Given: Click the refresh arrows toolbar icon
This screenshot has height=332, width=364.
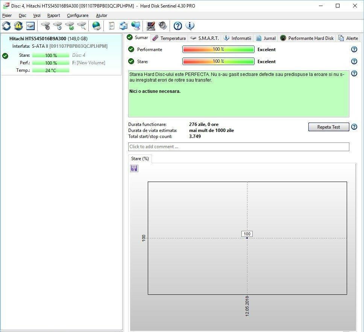Looking at the screenshot, I should click(6, 26).
